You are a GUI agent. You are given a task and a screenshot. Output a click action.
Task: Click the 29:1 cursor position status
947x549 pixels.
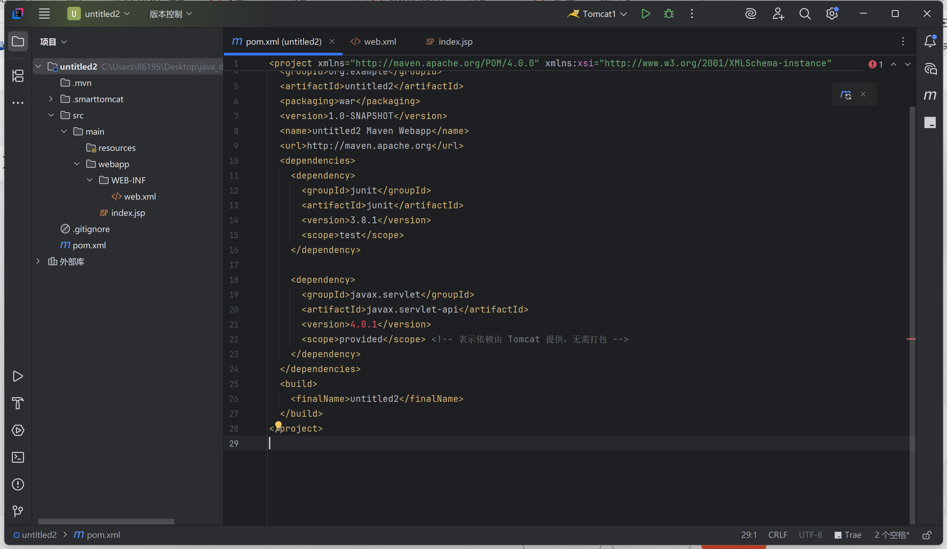(x=749, y=535)
